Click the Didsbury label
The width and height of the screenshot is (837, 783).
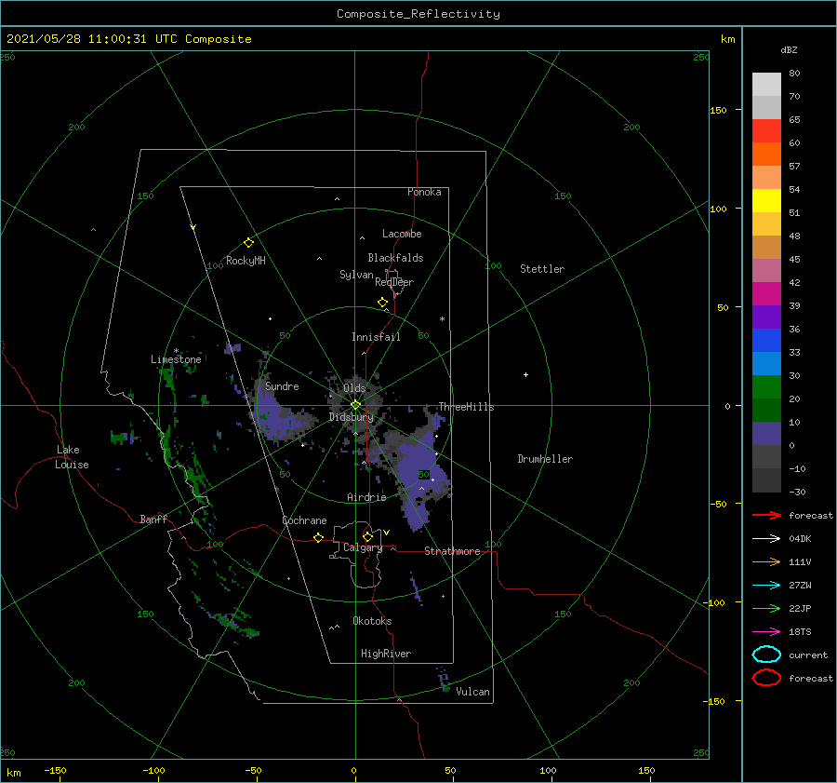(x=352, y=417)
